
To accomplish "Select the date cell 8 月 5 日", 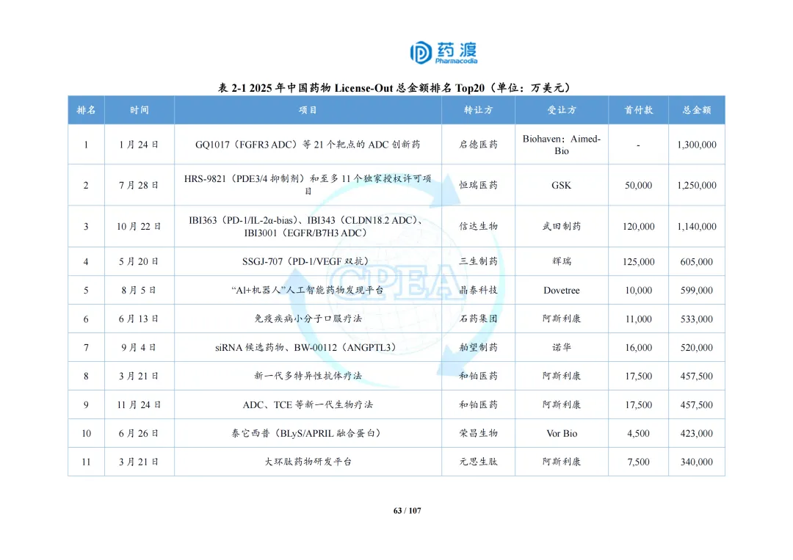I will click(x=139, y=291).
